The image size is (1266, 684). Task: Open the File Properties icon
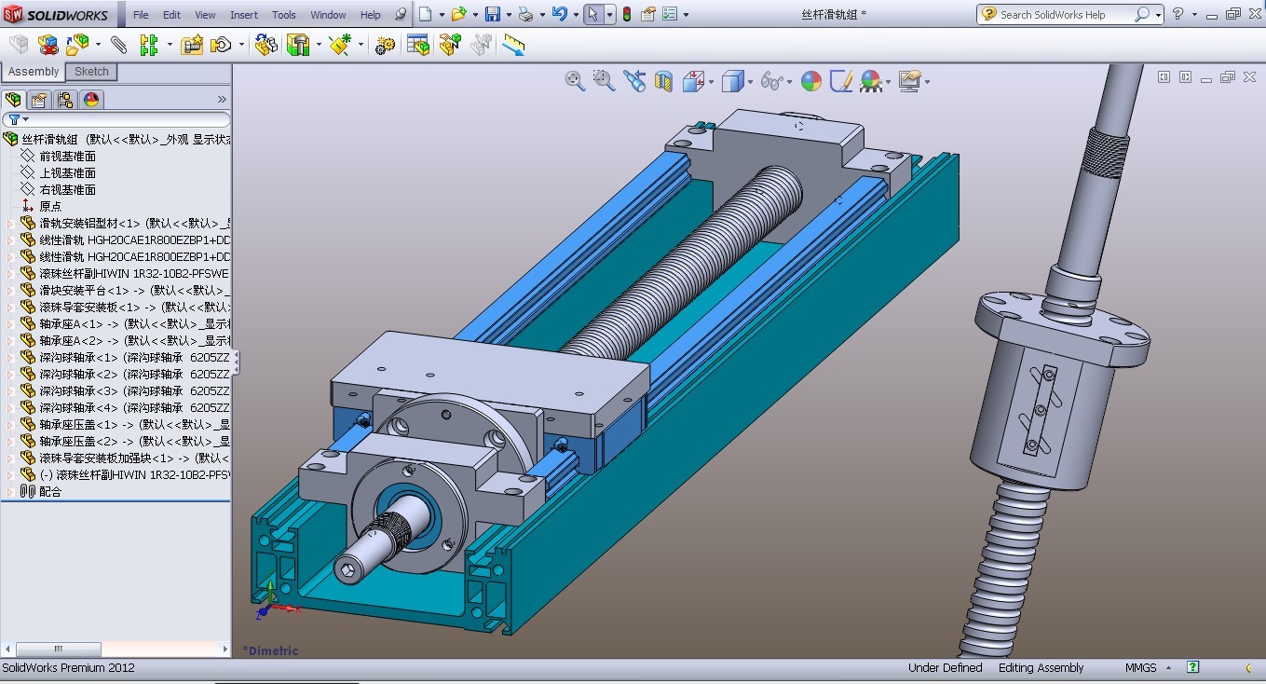[647, 14]
